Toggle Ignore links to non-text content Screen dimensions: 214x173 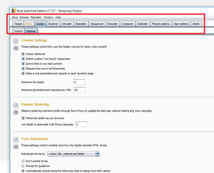pos(23,64)
